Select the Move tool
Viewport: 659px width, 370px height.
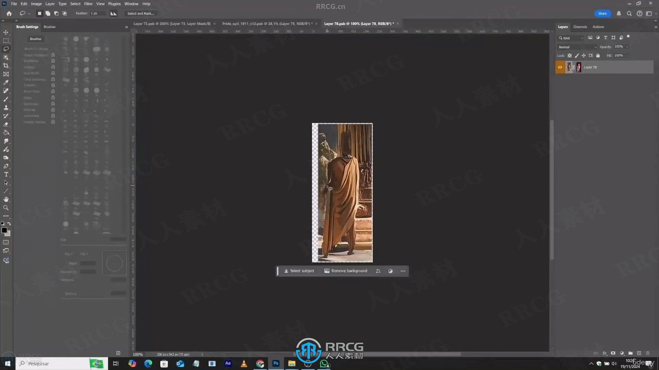(x=6, y=32)
